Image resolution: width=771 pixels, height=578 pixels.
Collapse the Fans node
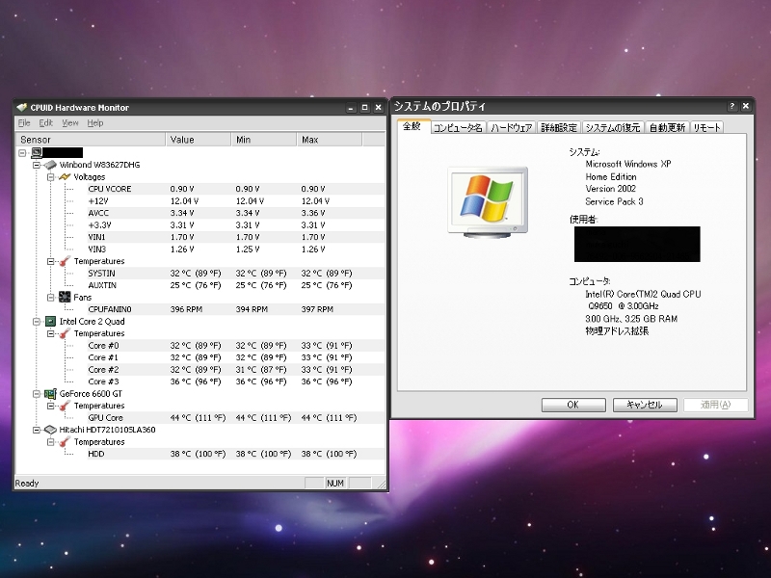51,298
